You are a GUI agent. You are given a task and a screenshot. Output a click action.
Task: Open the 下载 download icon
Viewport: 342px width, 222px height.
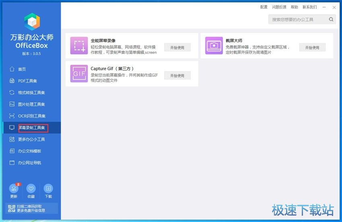(x=48, y=188)
